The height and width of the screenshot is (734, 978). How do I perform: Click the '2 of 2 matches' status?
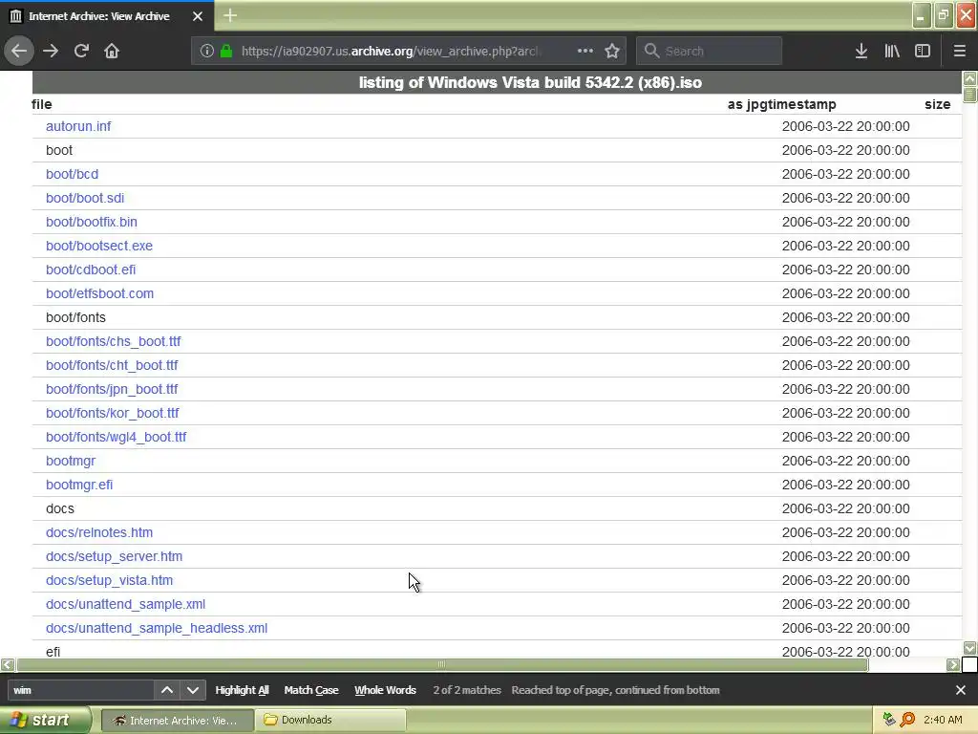click(466, 690)
